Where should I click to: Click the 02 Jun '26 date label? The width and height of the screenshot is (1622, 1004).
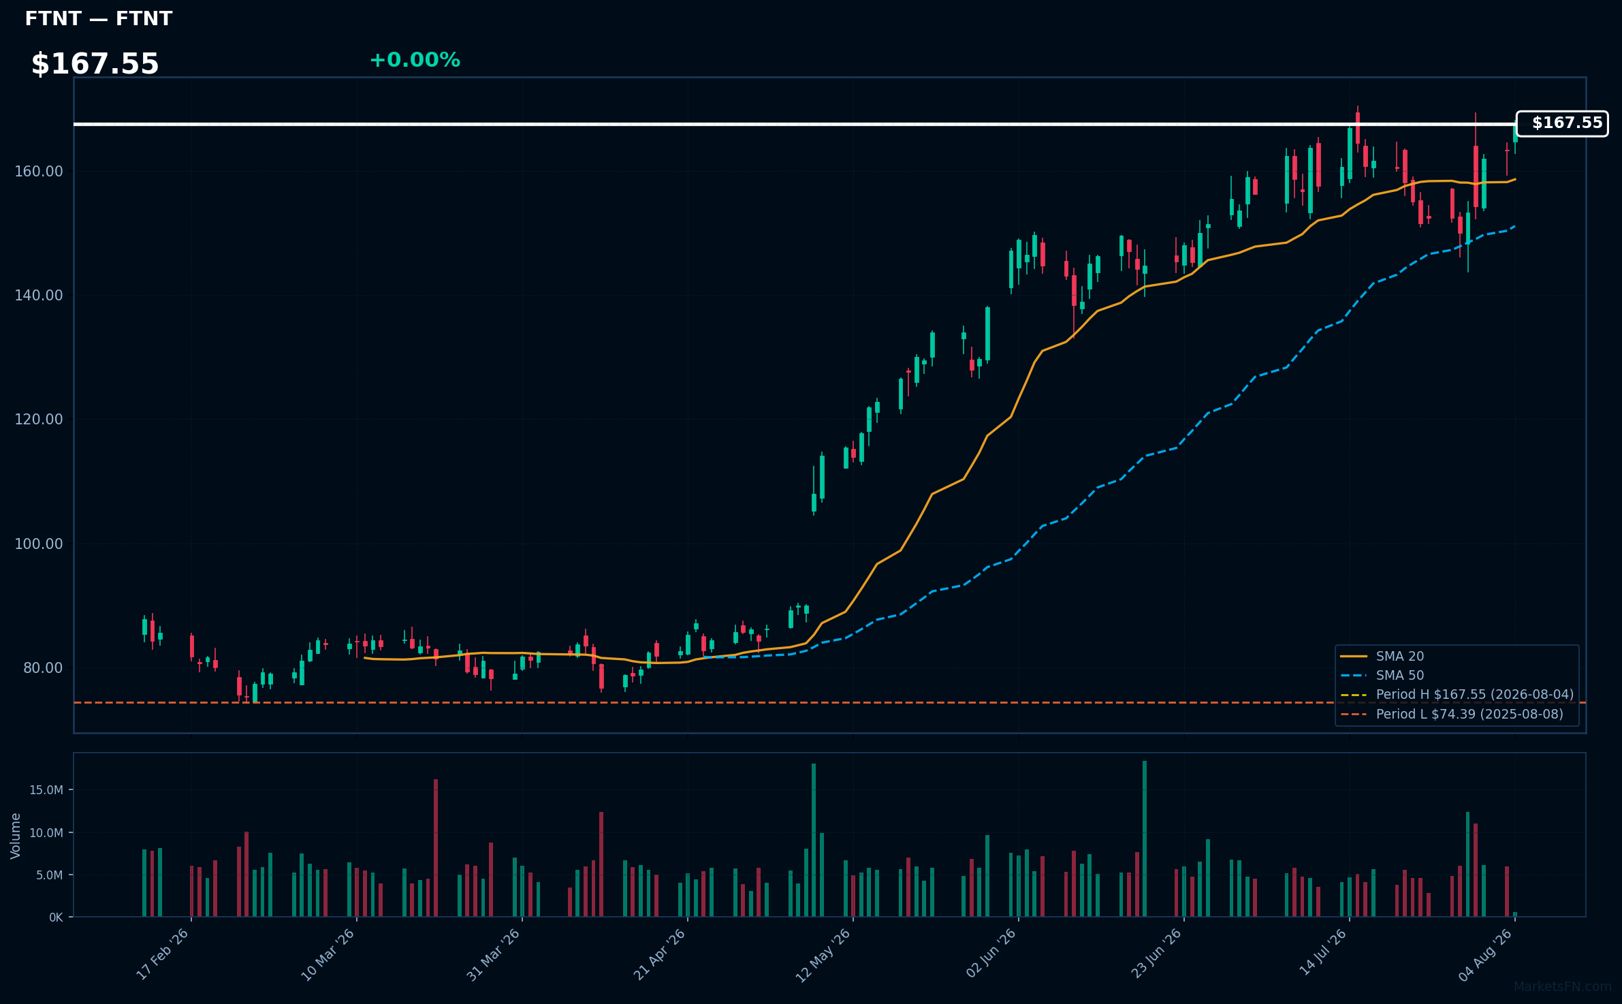tap(990, 954)
